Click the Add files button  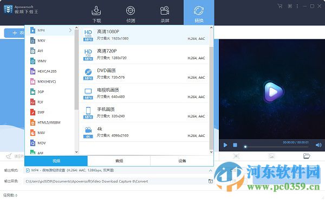pyautogui.click(x=15, y=33)
